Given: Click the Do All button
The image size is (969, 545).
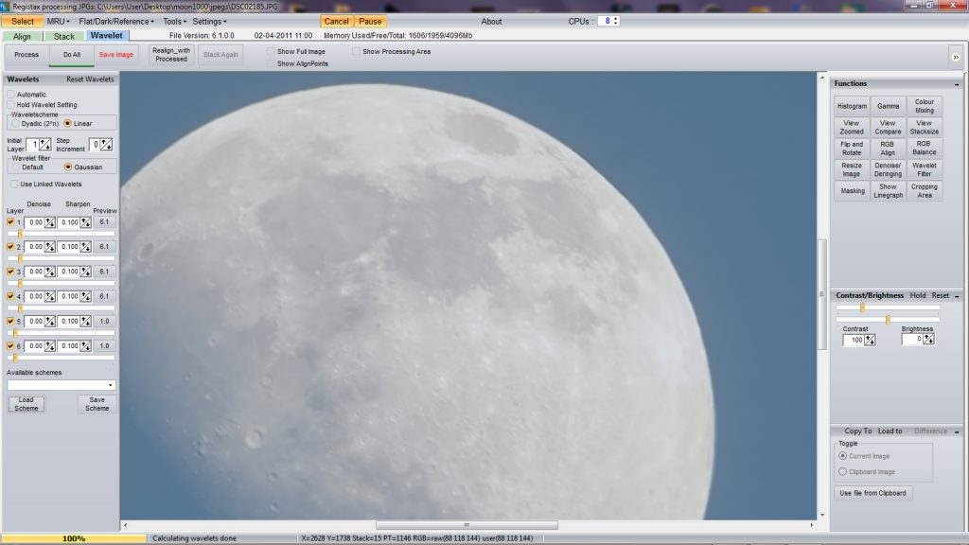Looking at the screenshot, I should 72,55.
